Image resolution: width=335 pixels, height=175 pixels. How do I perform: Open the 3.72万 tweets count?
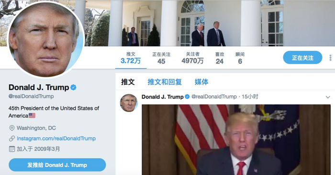pyautogui.click(x=131, y=58)
